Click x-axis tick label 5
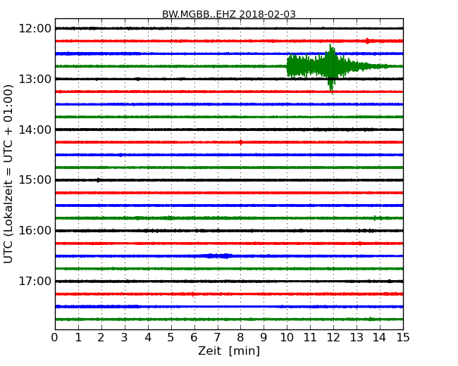This screenshot has width=458, height=366. (171, 338)
